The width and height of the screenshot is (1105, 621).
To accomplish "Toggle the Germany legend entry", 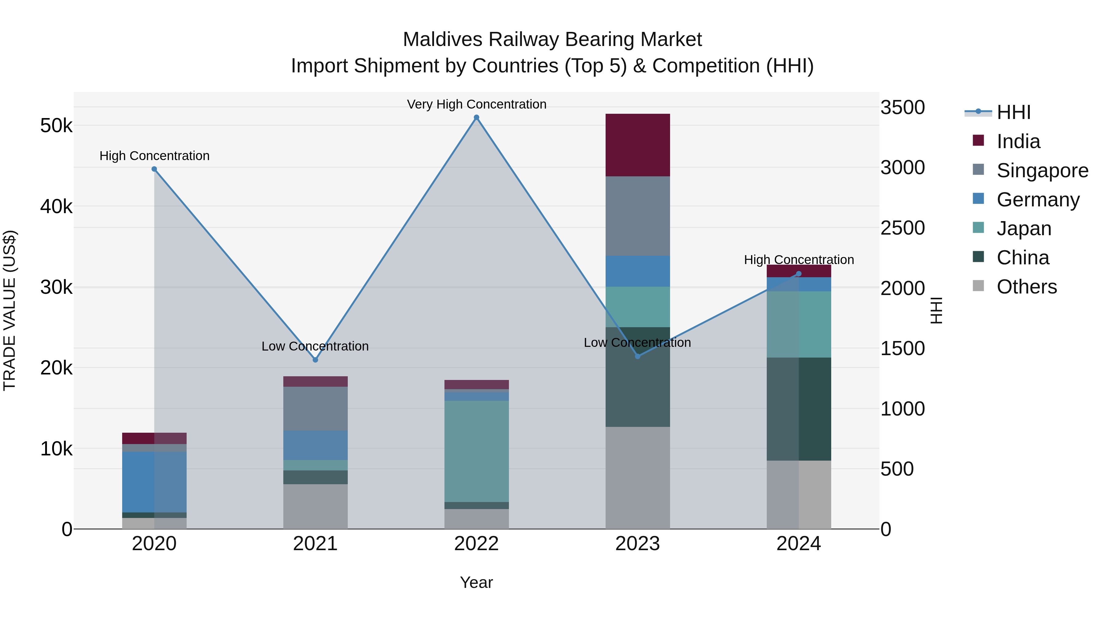I will pos(1026,199).
